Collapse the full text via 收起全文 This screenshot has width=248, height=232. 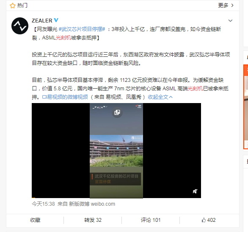coord(160,97)
